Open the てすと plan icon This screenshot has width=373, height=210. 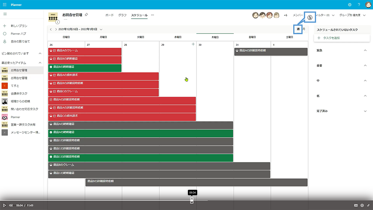pyautogui.click(x=4, y=86)
